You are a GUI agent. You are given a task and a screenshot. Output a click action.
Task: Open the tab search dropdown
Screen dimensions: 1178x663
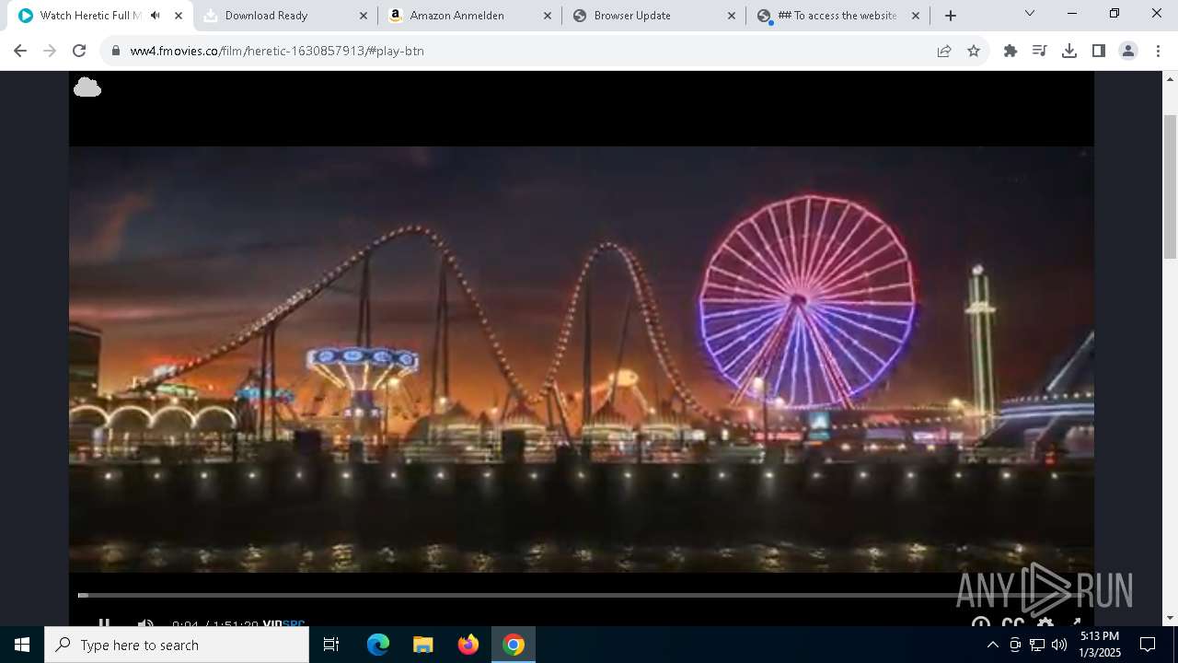point(1029,14)
